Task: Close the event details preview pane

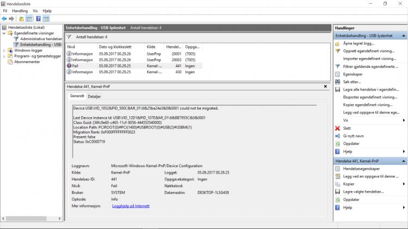Action: tap(325, 86)
